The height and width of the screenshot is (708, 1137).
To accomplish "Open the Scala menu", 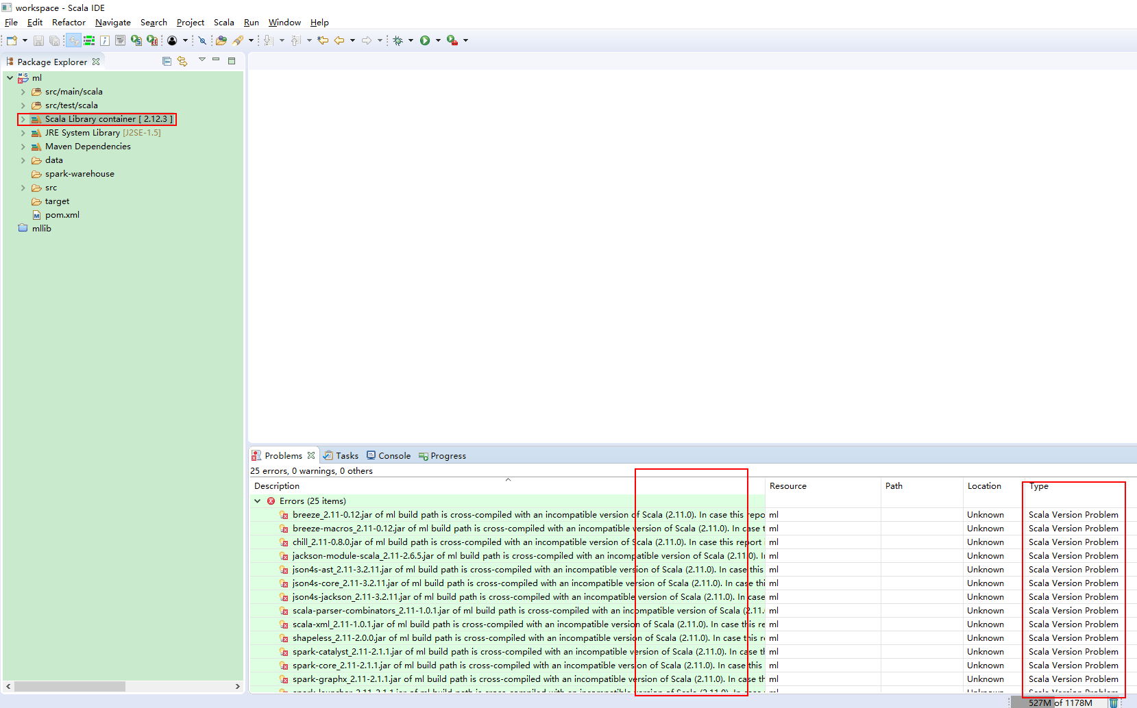I will [224, 23].
